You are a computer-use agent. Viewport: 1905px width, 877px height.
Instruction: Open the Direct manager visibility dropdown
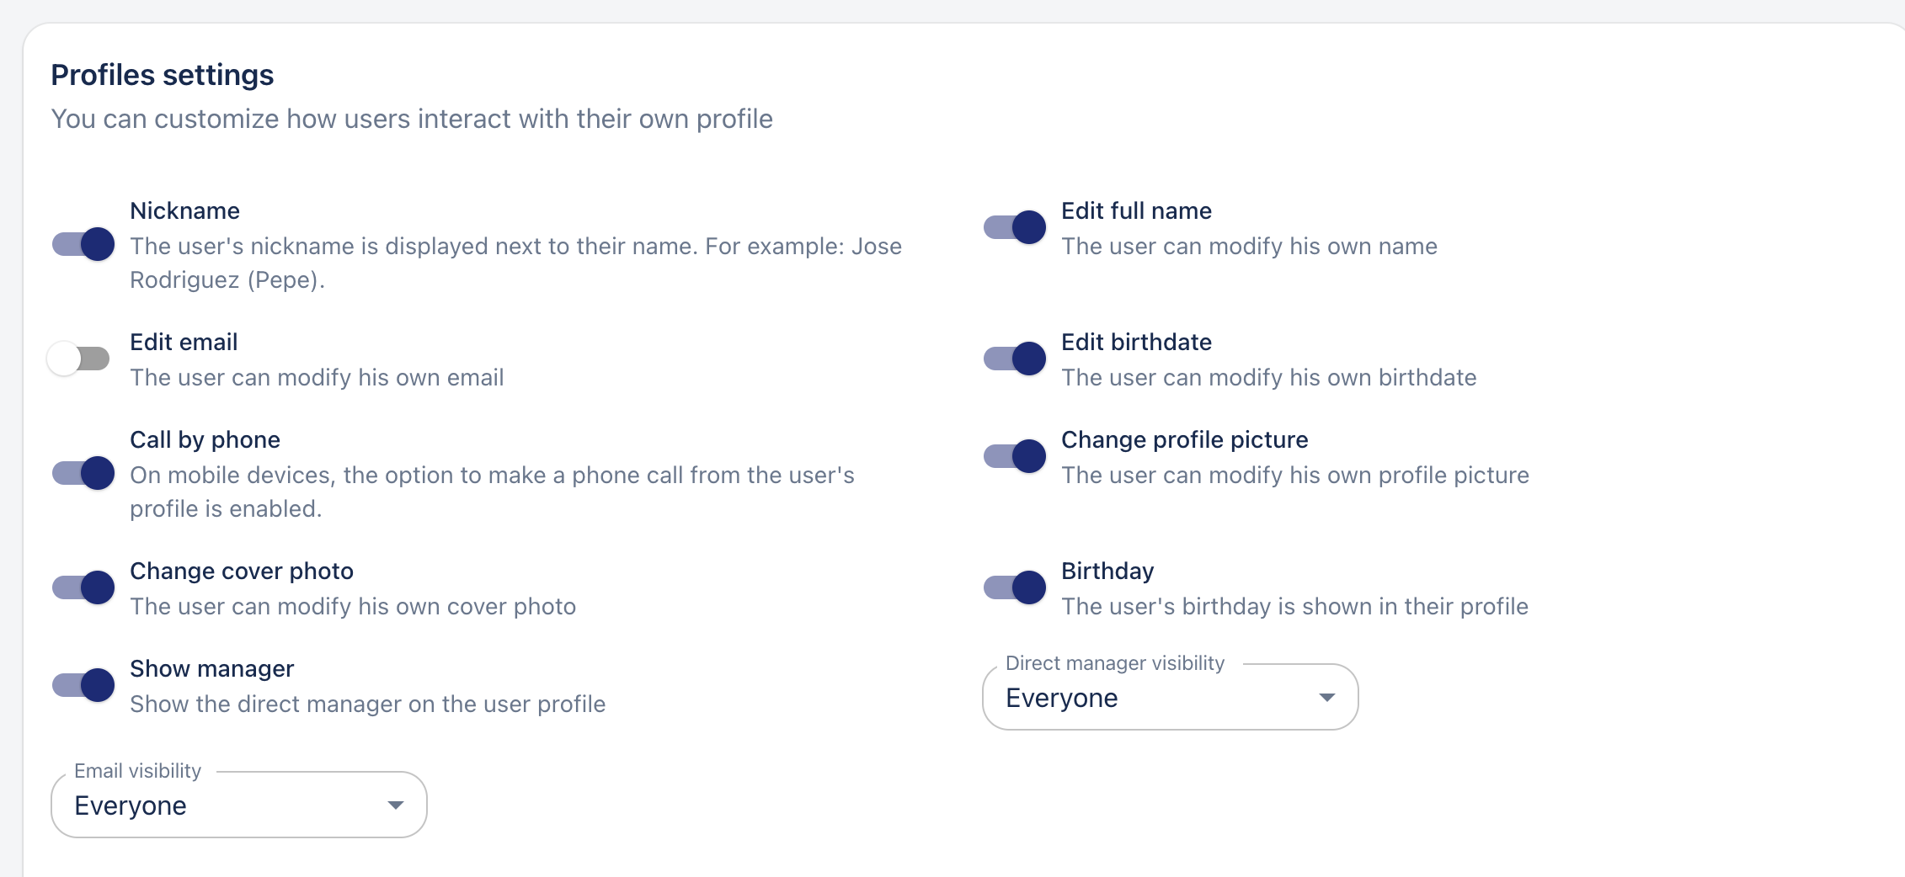tap(1169, 698)
